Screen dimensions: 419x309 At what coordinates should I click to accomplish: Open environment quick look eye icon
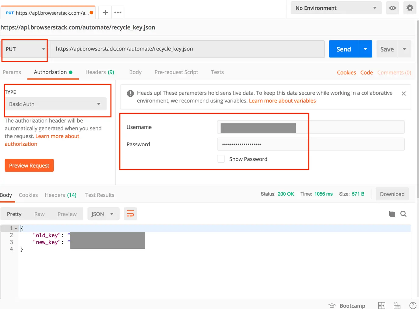pos(393,8)
